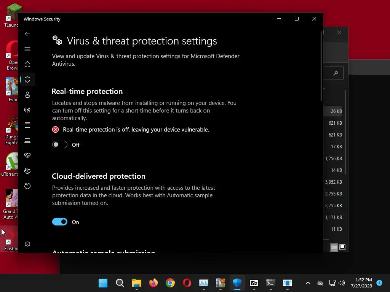This screenshot has height=292, width=390.
Task: Open the hamburger navigation menu
Action: tap(27, 49)
